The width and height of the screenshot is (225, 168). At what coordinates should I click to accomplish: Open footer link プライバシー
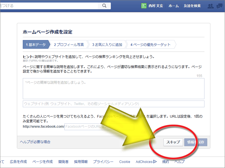click(x=103, y=162)
